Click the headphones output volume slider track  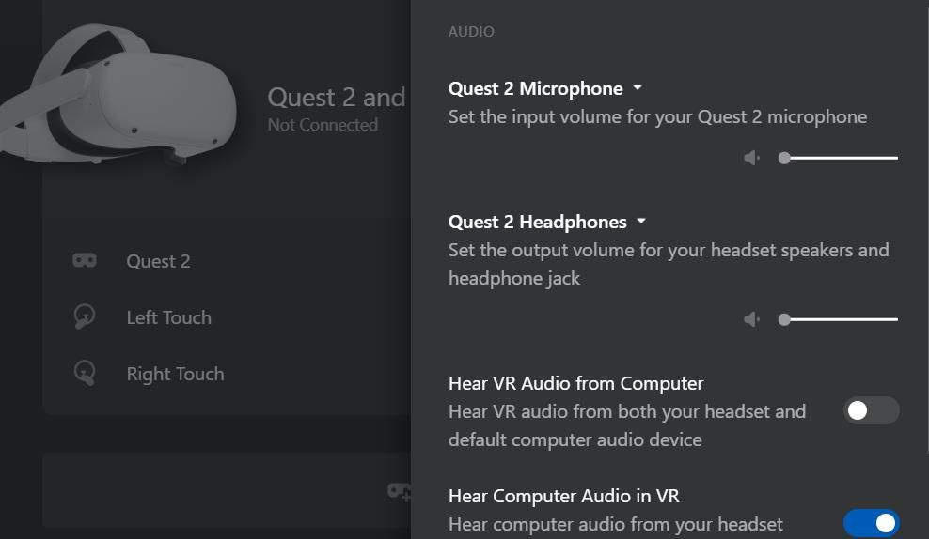(842, 319)
